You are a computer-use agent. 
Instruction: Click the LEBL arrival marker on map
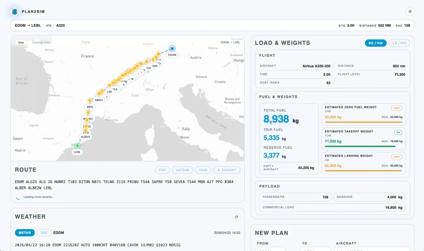(77, 146)
